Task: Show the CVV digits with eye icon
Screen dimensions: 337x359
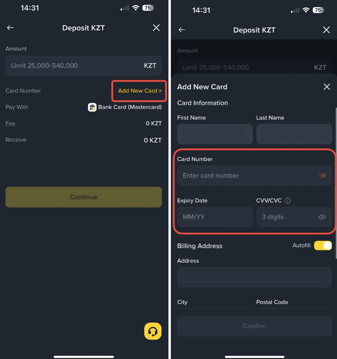Action: point(322,217)
